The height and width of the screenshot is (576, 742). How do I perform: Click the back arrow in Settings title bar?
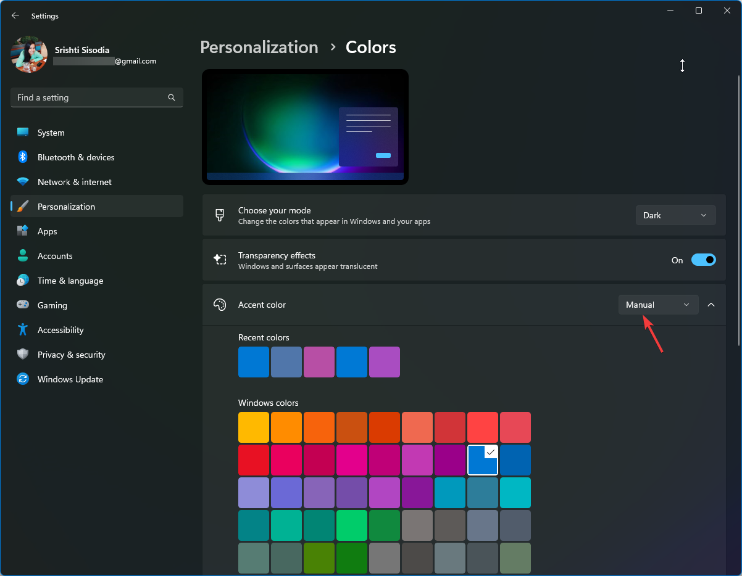click(15, 15)
